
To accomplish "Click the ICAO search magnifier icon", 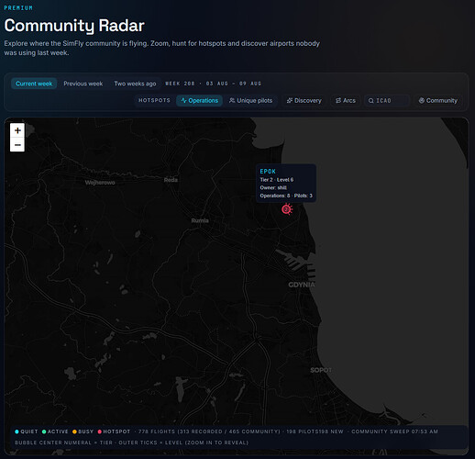I will click(370, 101).
